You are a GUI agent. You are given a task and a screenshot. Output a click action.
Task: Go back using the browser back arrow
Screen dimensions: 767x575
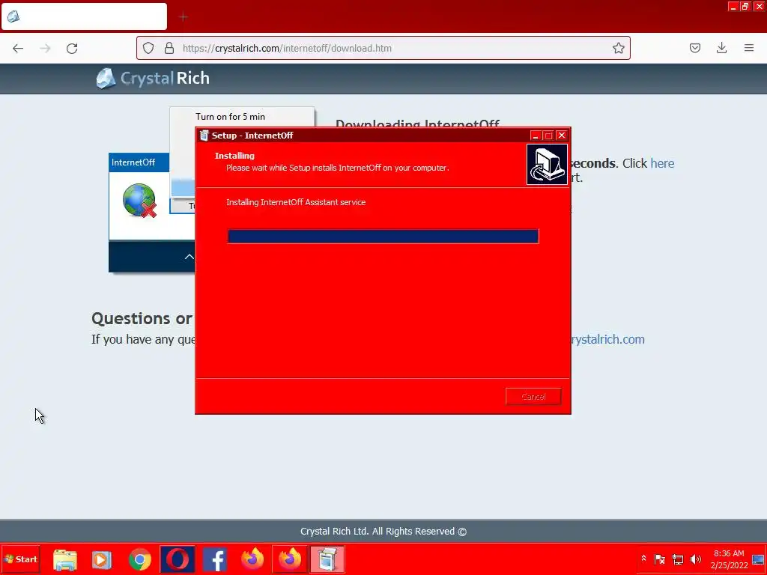tap(18, 49)
